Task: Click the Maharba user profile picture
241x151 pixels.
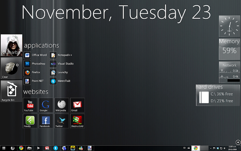Action: pyautogui.click(x=12, y=45)
